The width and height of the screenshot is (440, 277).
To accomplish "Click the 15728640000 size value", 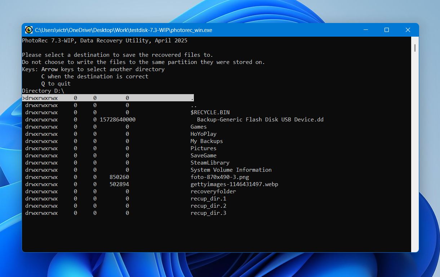I will click(117, 120).
